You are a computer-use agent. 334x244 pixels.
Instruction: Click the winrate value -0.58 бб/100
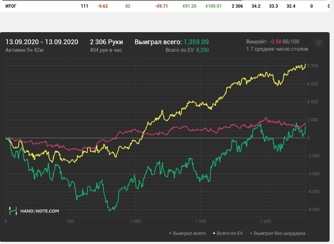(x=284, y=42)
